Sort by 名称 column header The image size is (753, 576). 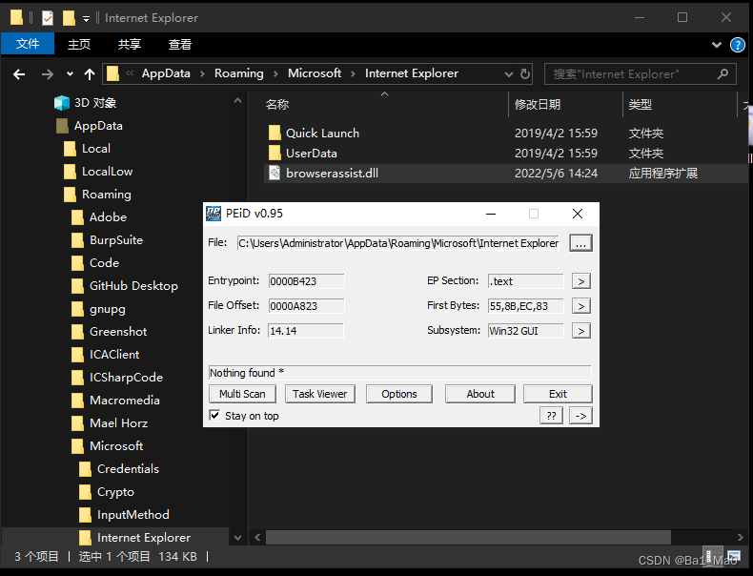[277, 104]
